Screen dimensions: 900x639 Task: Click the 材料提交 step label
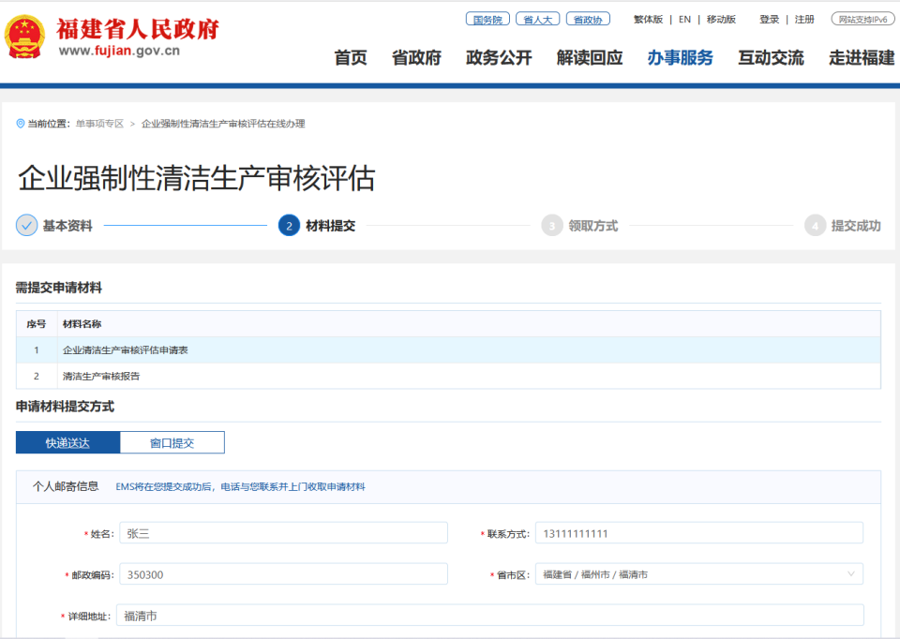point(331,226)
